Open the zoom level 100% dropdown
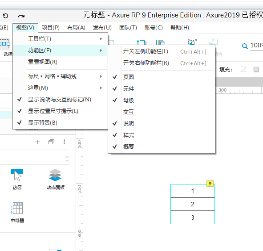Image resolution: width=263 pixels, height=251 pixels. point(256,46)
